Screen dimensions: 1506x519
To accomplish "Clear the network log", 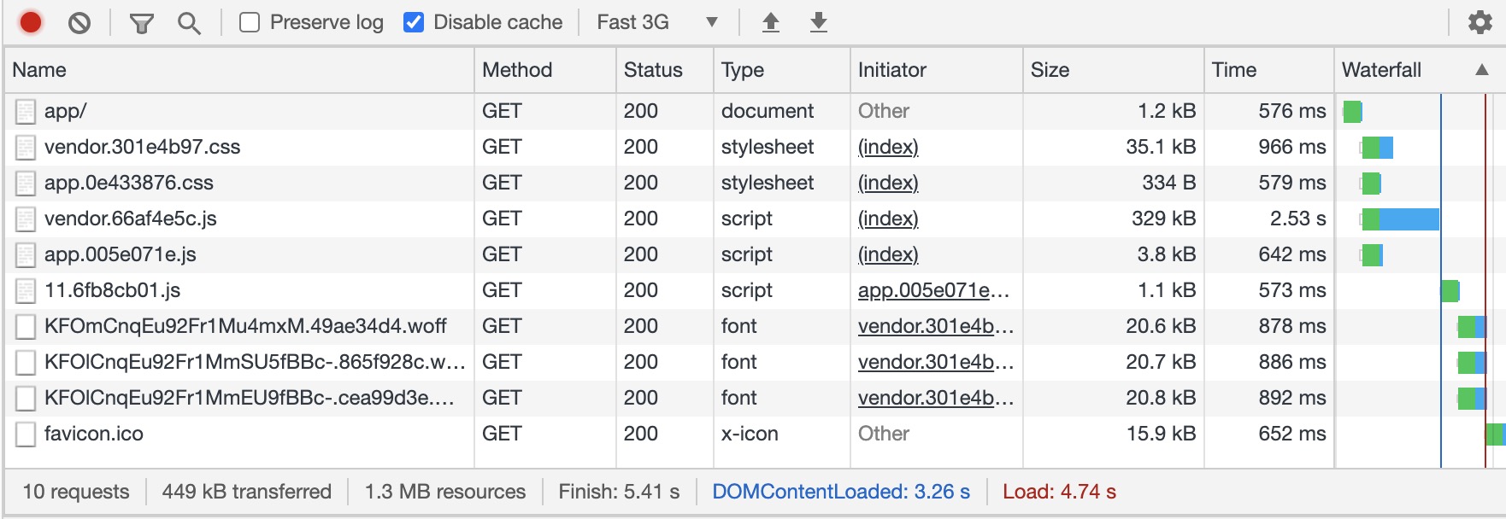I will click(x=79, y=22).
